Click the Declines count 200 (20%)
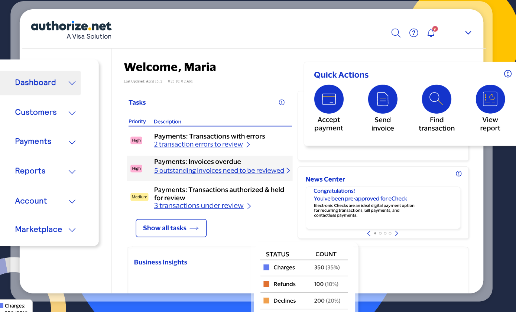Viewport: 516px width, 312px height. pyautogui.click(x=327, y=300)
